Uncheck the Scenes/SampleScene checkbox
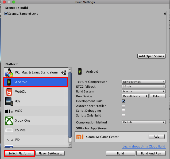This screenshot has height=159, width=170. click(x=6, y=13)
